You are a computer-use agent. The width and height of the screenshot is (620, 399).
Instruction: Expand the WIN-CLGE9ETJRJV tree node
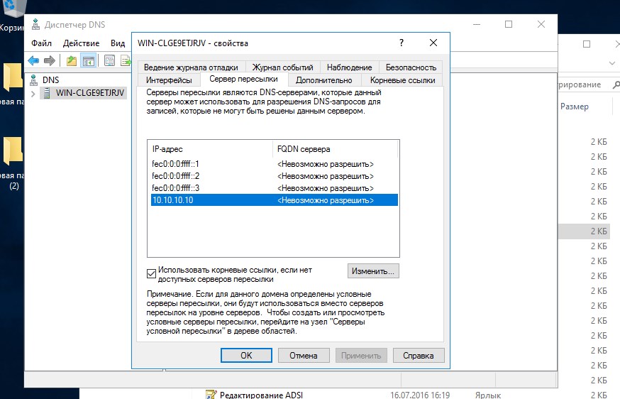33,94
